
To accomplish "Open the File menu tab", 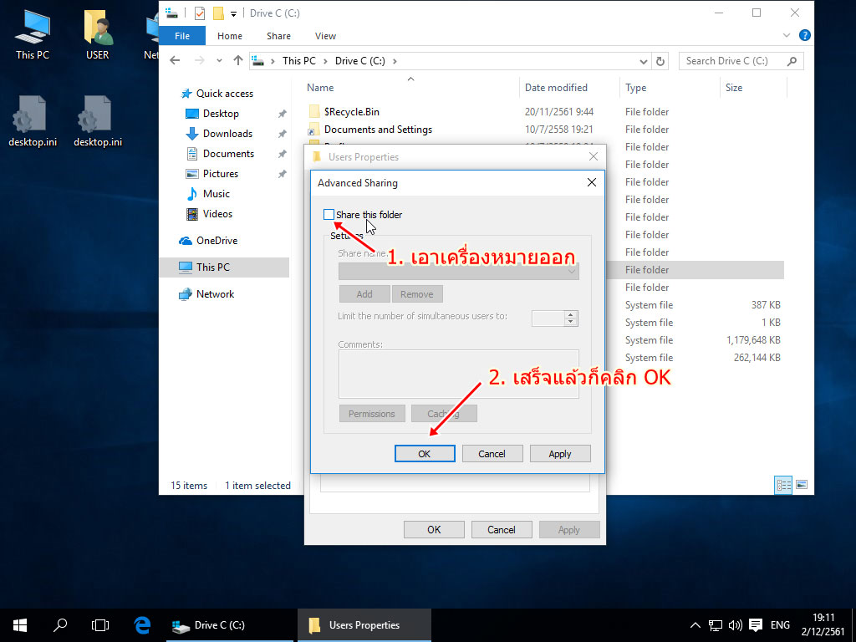I will point(182,36).
